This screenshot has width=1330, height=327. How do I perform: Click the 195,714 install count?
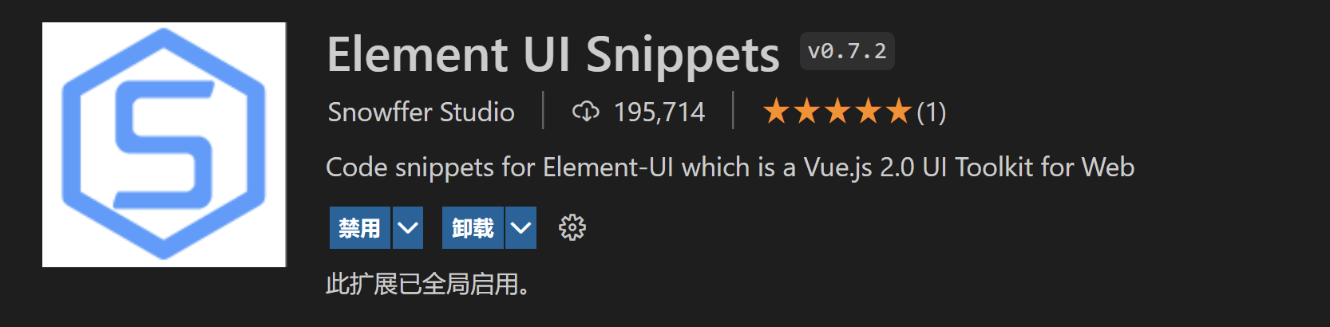click(x=659, y=112)
